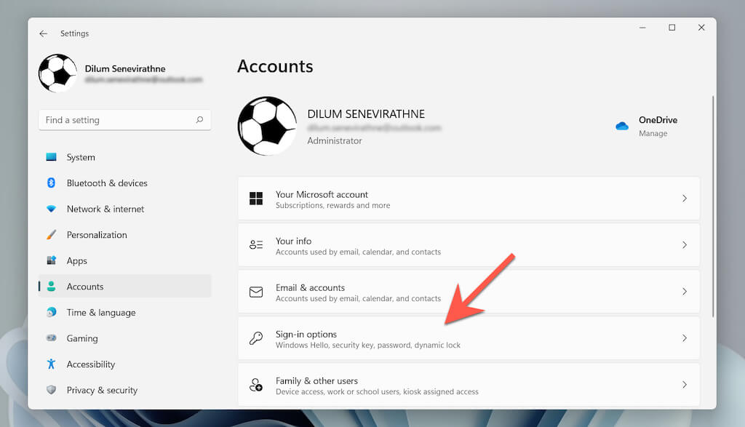Expand Family & other users chevron
The width and height of the screenshot is (745, 427).
point(684,384)
